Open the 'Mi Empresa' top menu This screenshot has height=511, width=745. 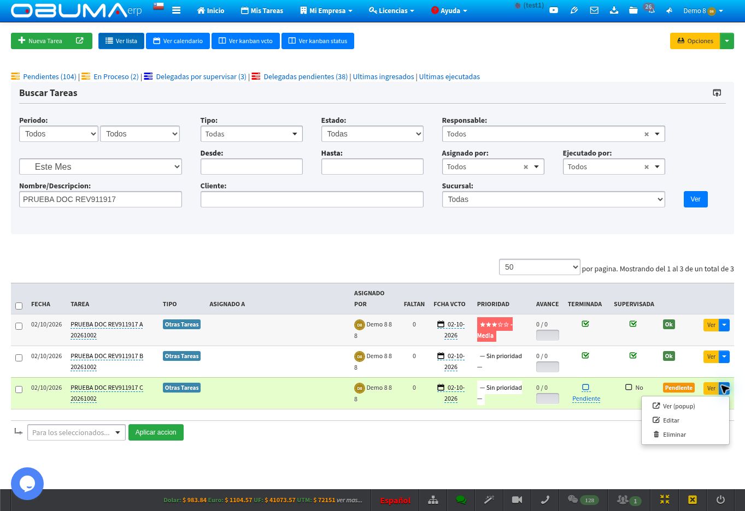[326, 10]
